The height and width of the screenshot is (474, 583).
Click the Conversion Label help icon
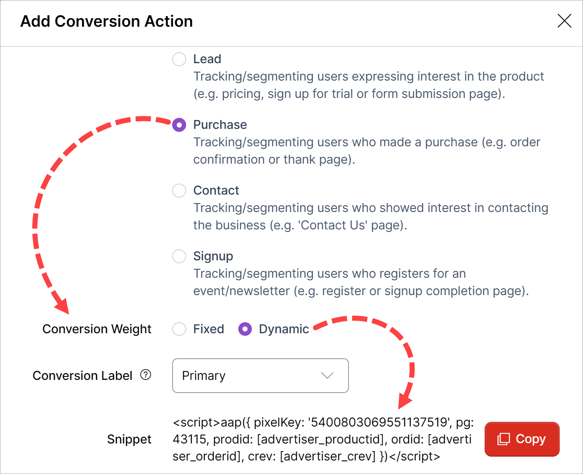tap(146, 375)
